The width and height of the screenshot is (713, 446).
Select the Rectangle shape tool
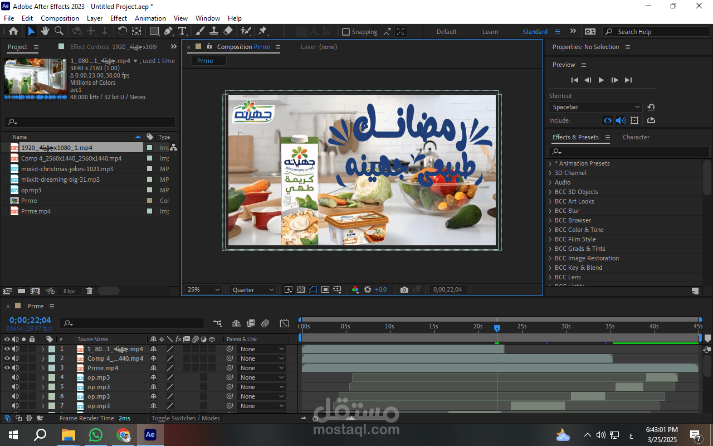click(x=154, y=31)
